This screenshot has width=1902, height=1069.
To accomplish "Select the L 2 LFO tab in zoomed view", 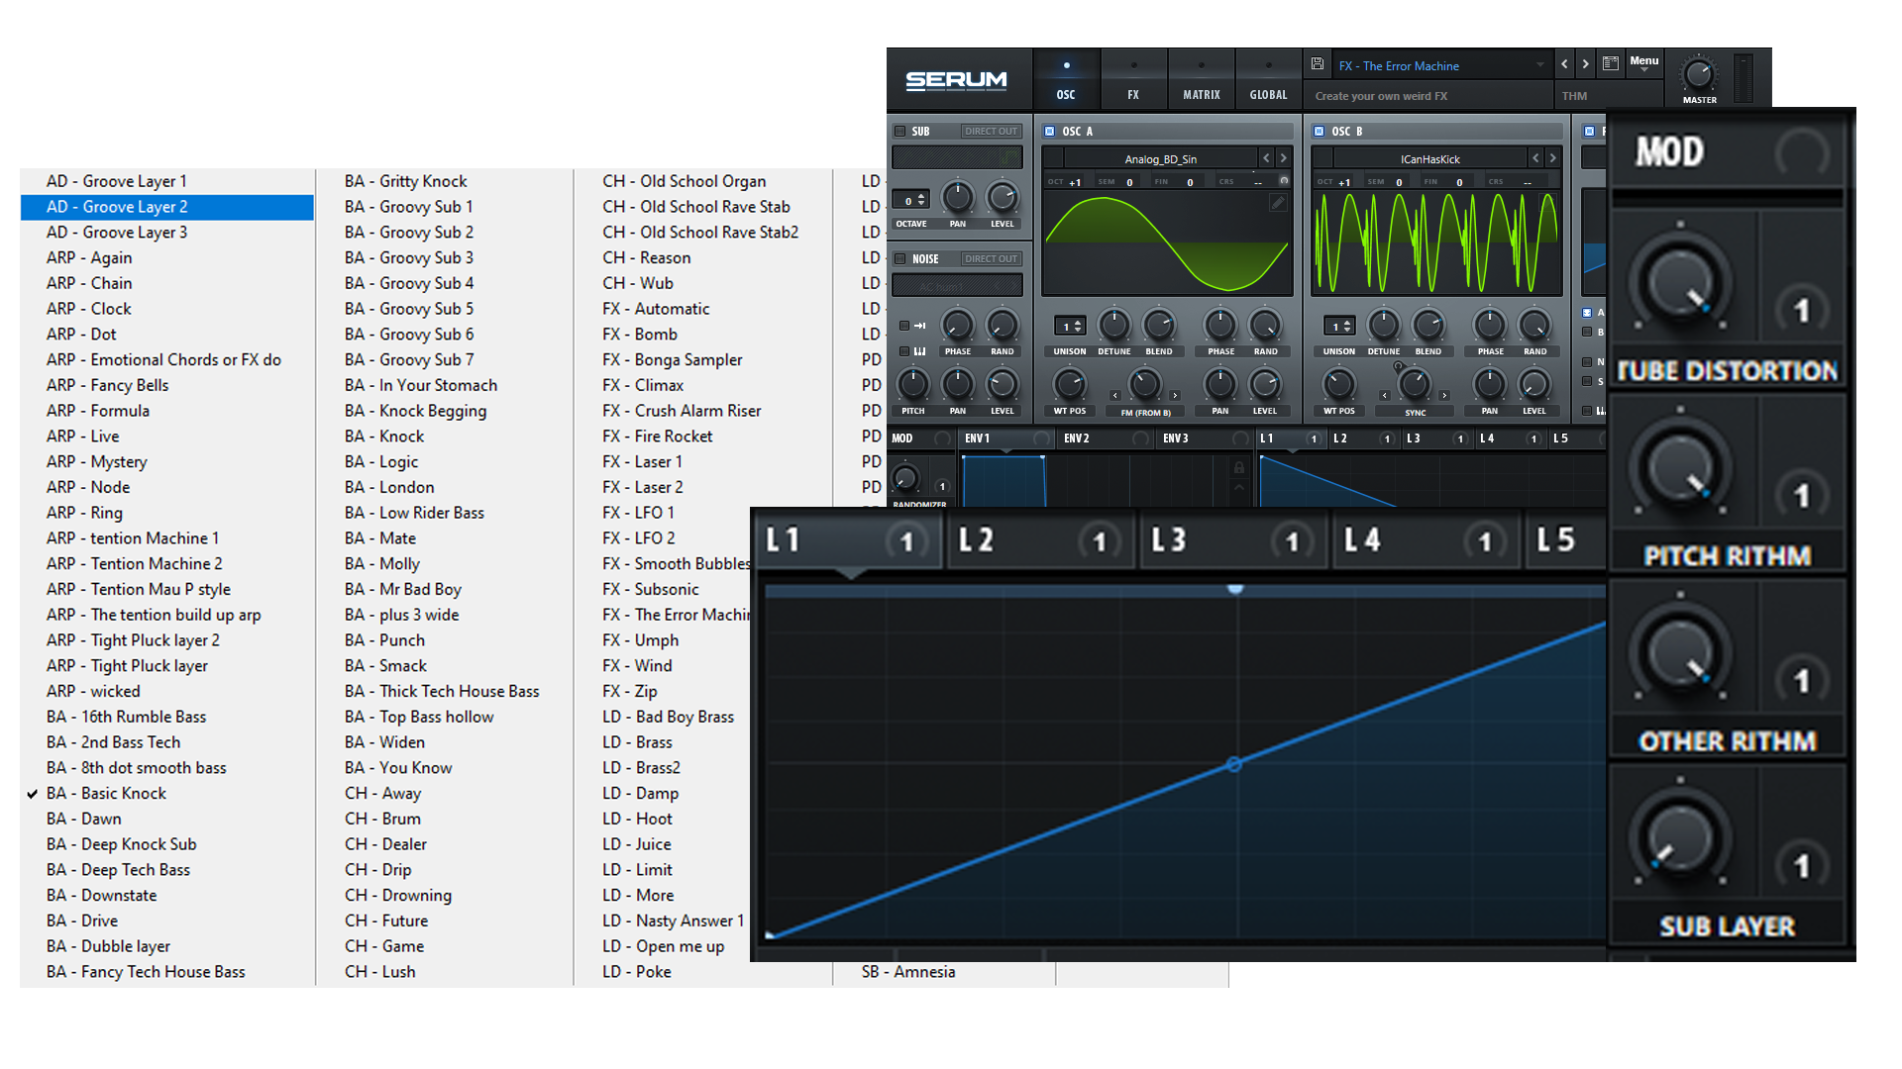I will (1040, 540).
